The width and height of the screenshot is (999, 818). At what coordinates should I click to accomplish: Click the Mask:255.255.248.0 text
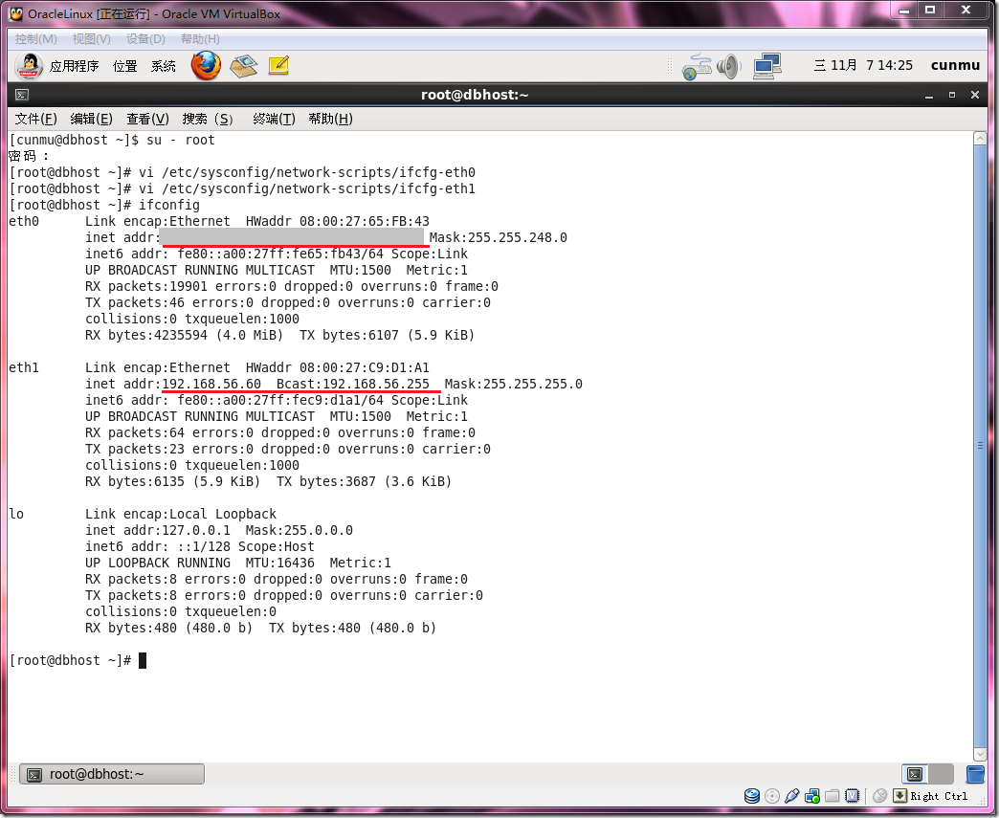(x=499, y=237)
